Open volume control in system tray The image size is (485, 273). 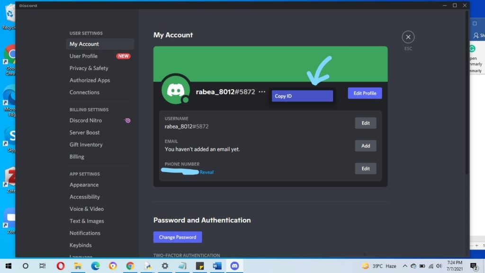pos(439,266)
